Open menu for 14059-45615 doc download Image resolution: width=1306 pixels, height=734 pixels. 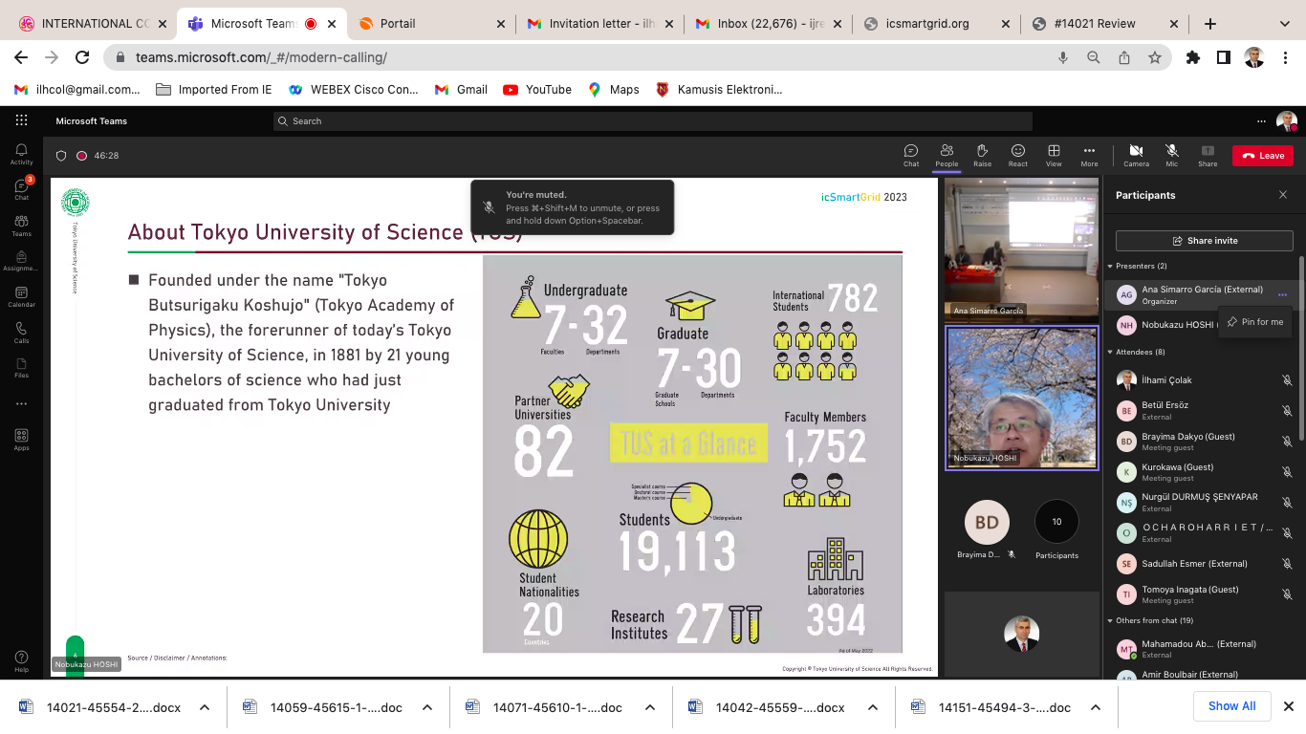click(427, 707)
